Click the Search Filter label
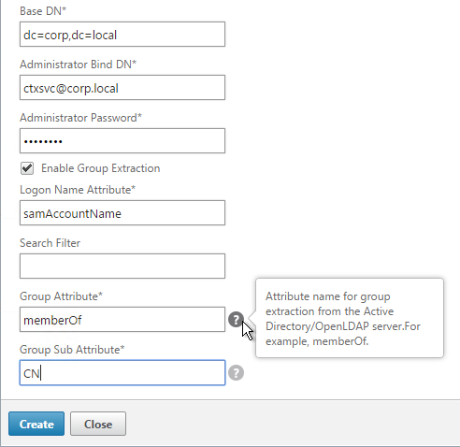 pyautogui.click(x=50, y=243)
